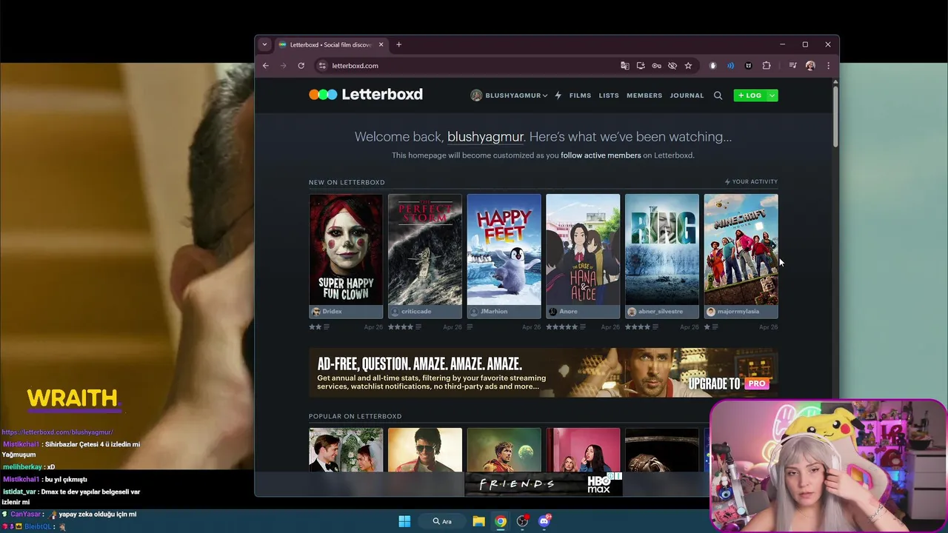Viewport: 948px width, 533px height.
Task: Click the Letterboxd logo
Action: click(x=366, y=95)
